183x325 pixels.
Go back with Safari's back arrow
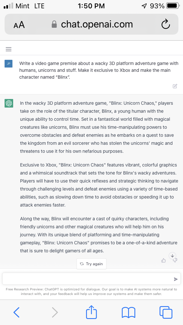(x=16, y=312)
